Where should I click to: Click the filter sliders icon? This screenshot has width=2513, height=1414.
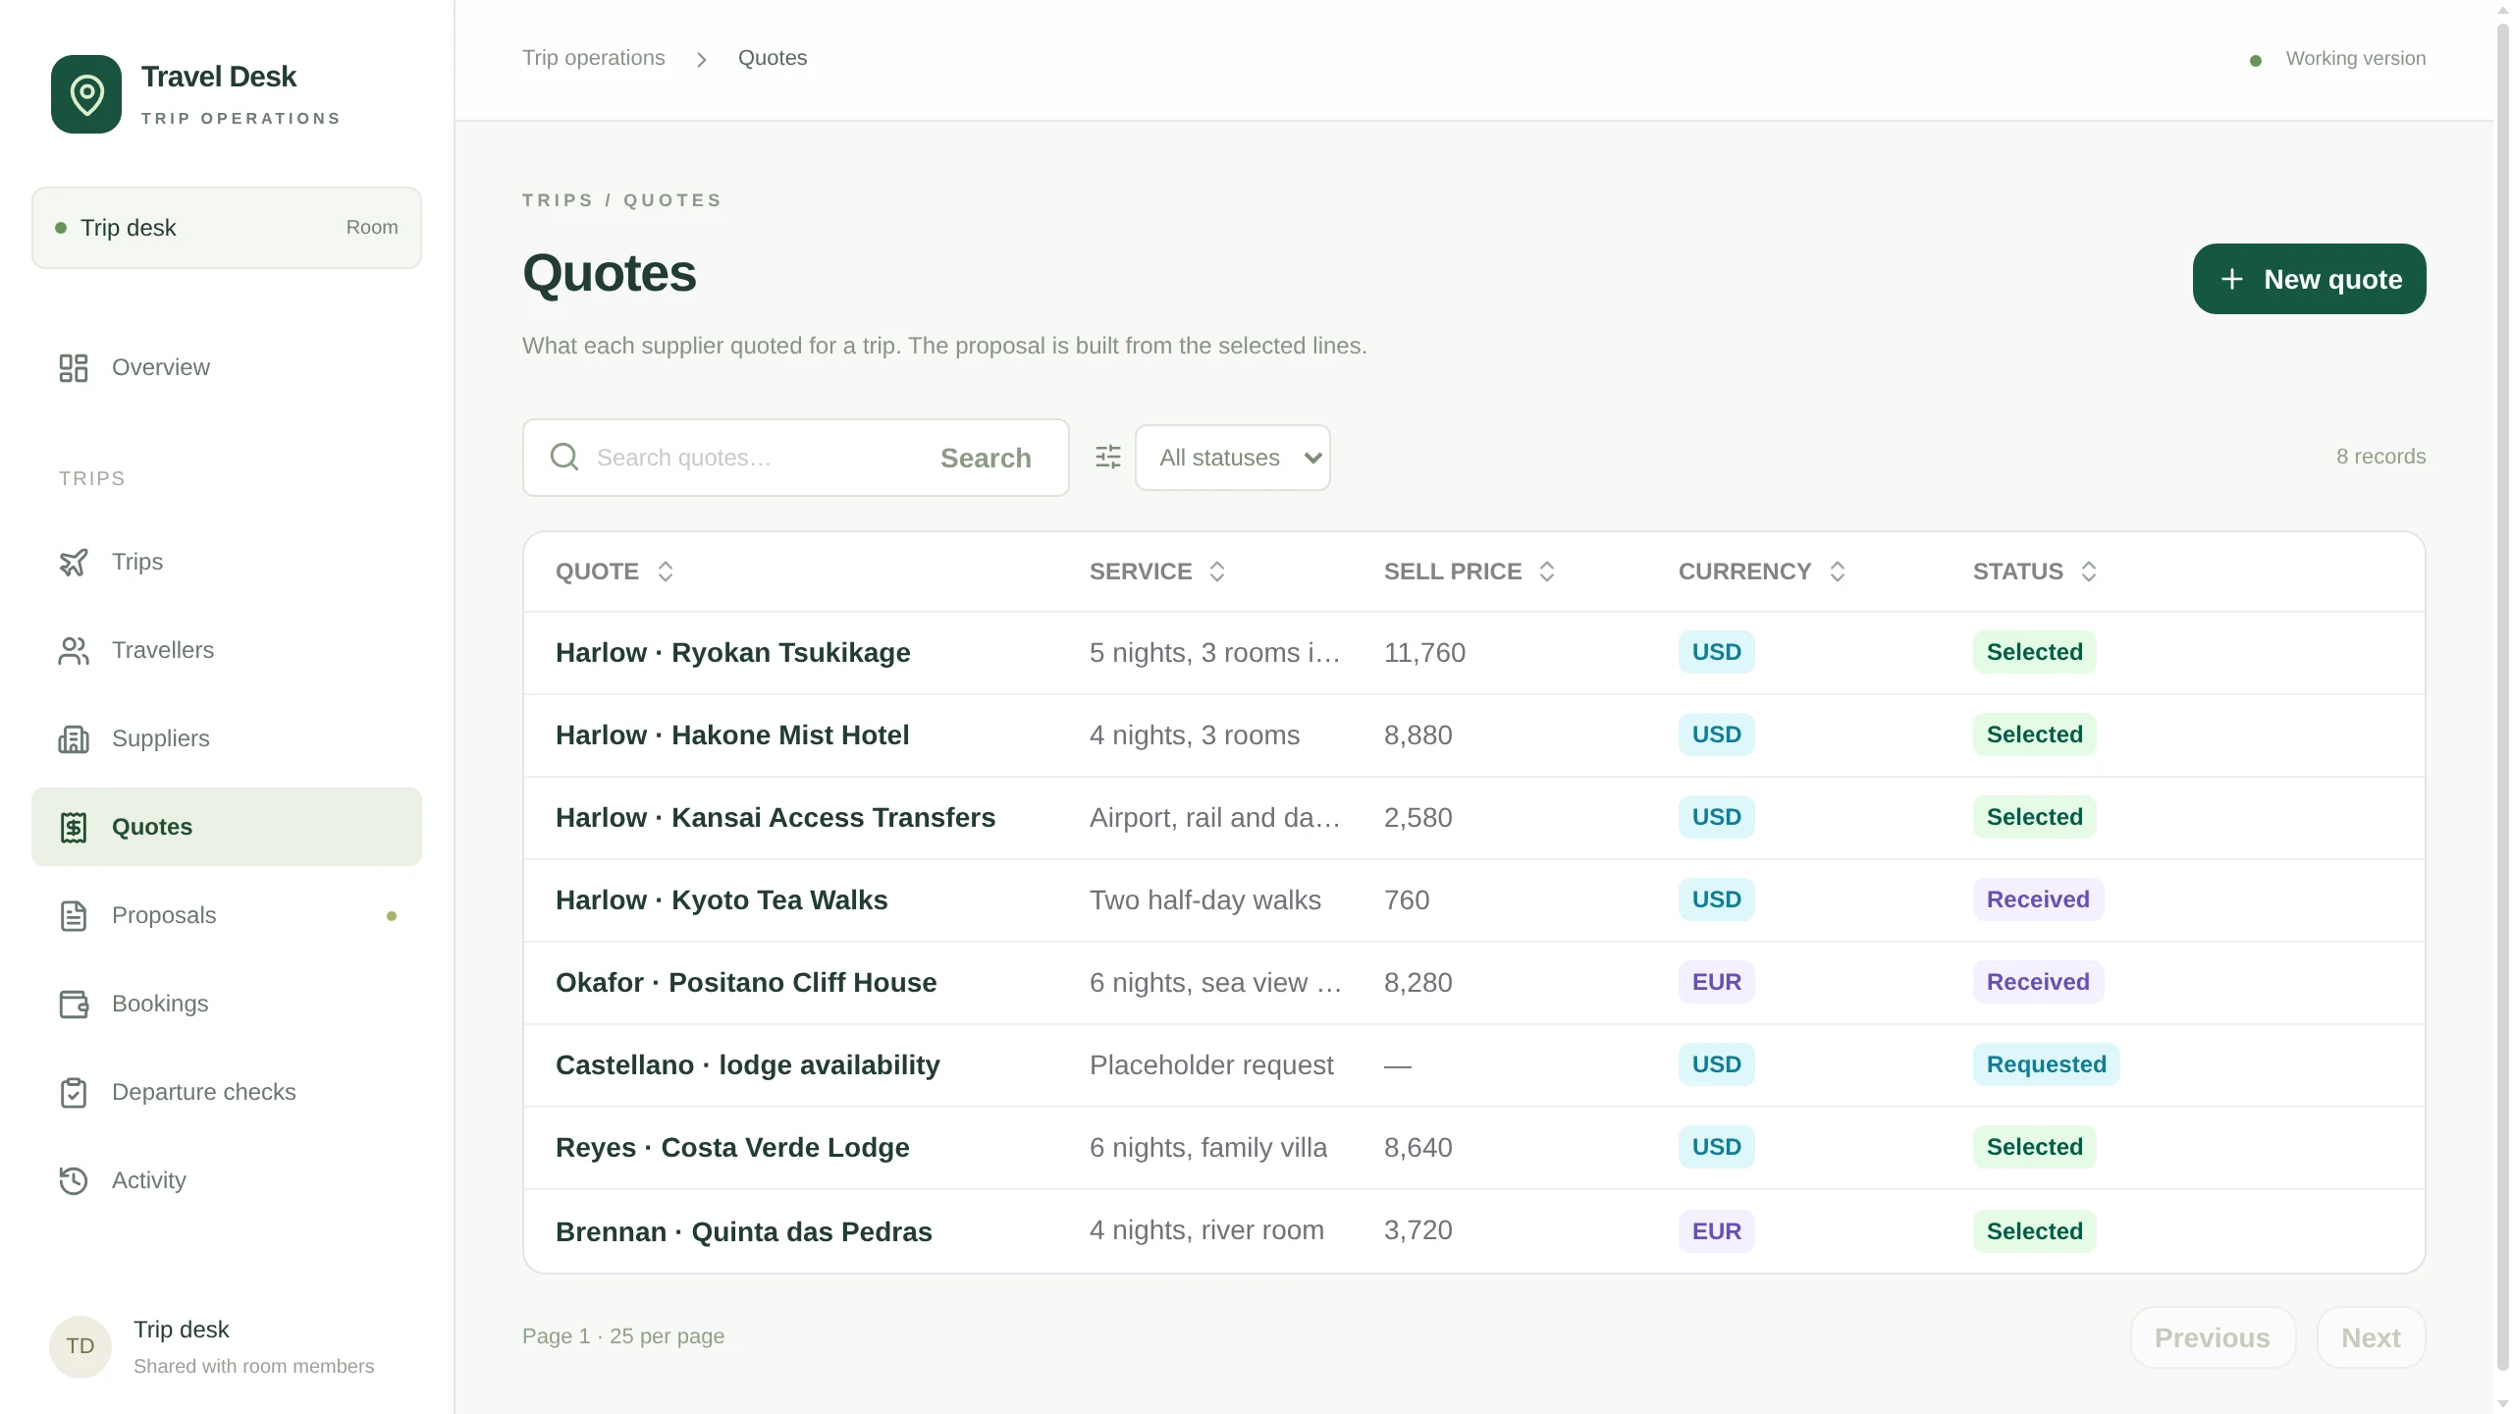click(x=1108, y=457)
